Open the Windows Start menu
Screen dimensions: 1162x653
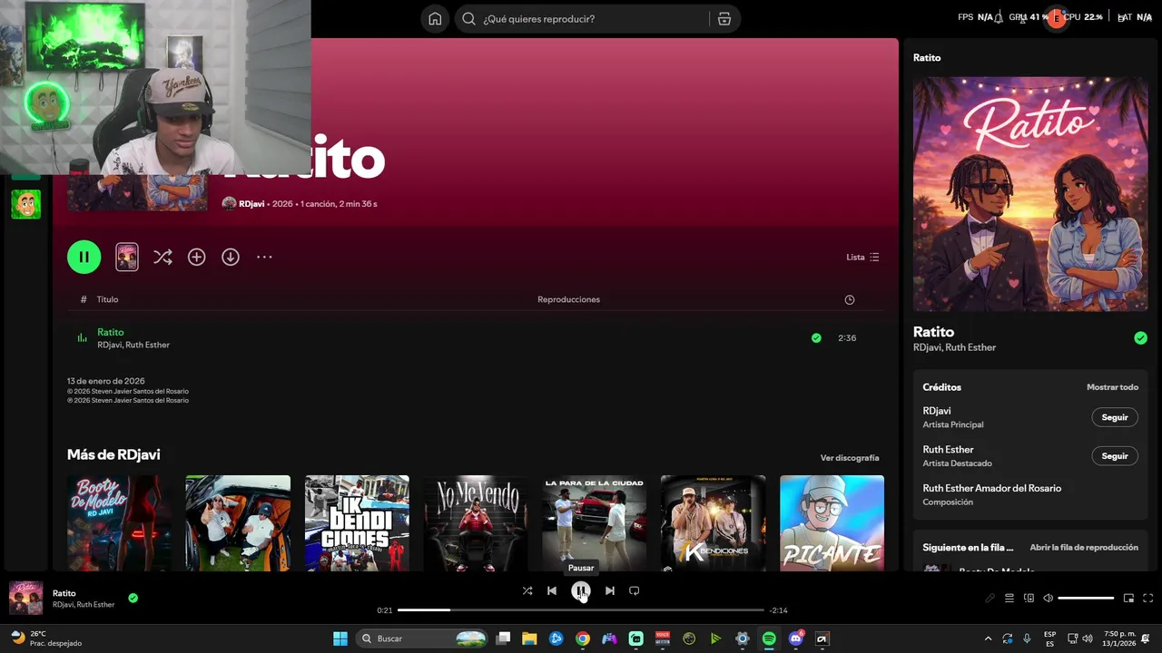pos(340,638)
